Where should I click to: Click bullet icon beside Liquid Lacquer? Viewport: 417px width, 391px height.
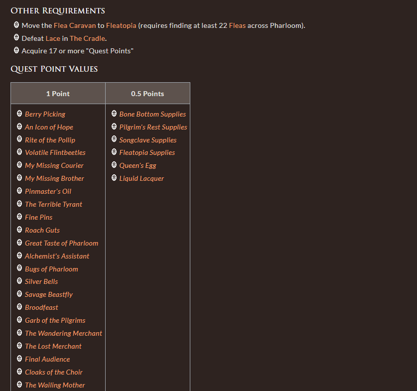pyautogui.click(x=114, y=178)
